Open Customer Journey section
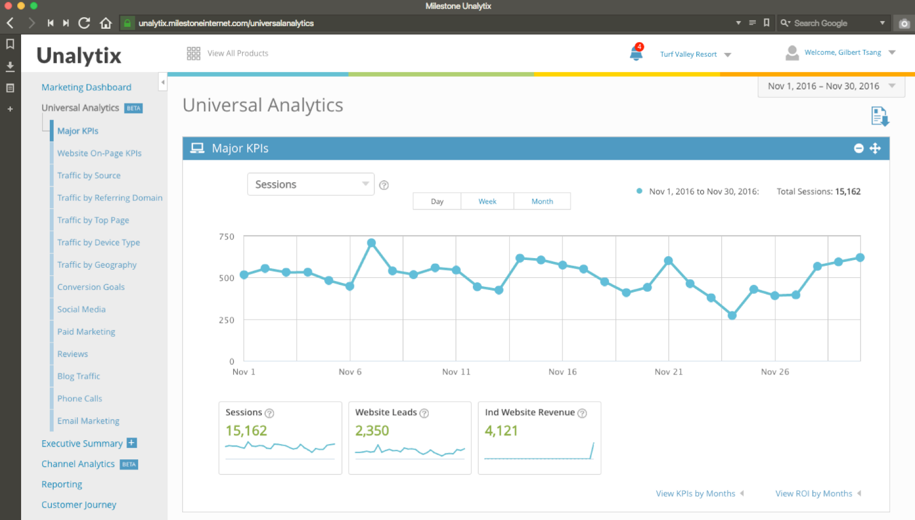Screen dimensions: 915x520 tap(79, 505)
